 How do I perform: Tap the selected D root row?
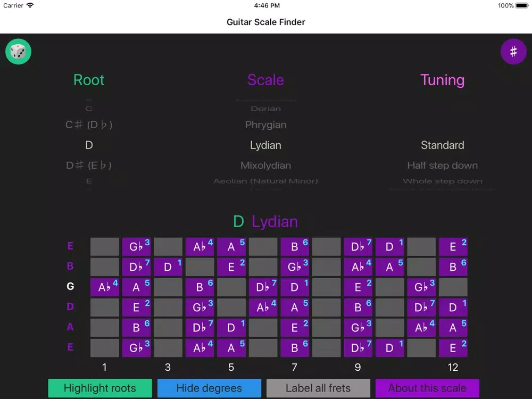89,145
